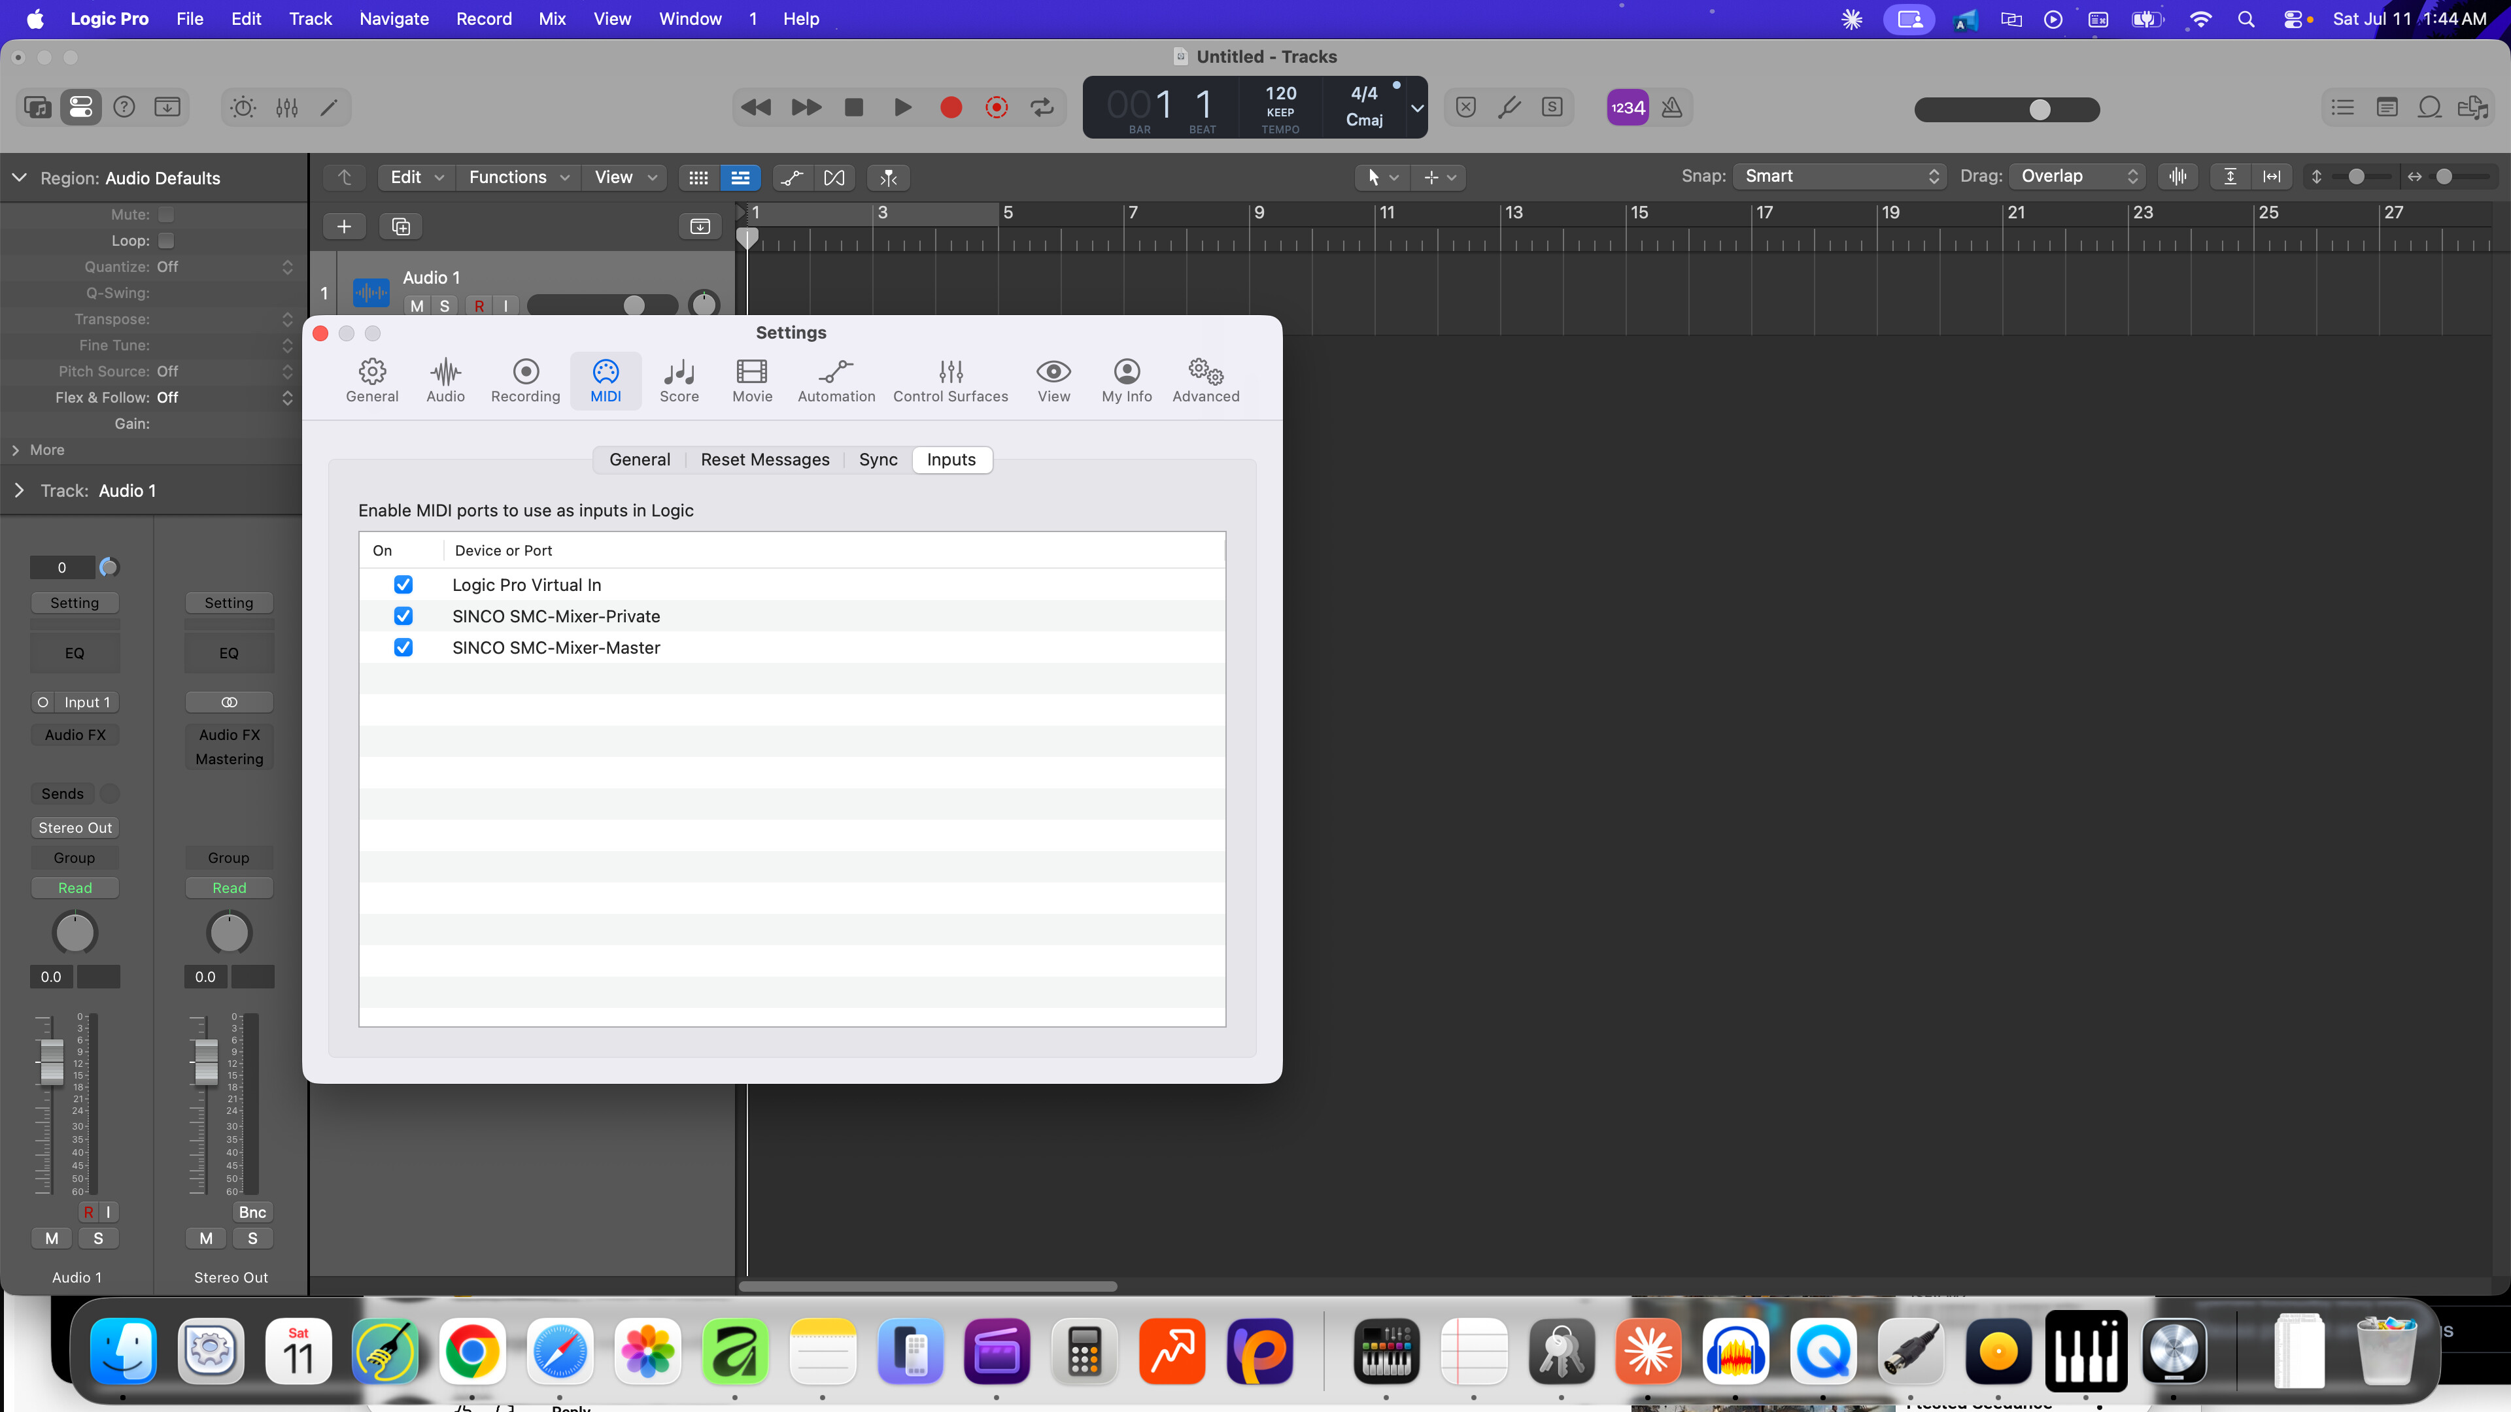
Task: Show Smart Controls dial icon
Action: click(x=243, y=107)
